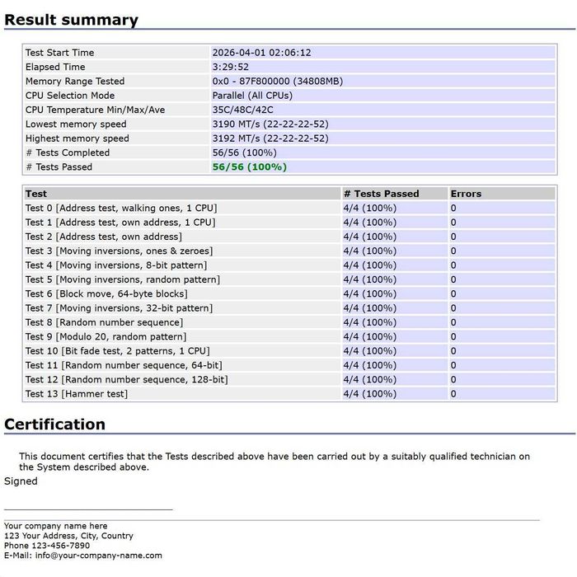The image size is (577, 577).
Task: Select row 'Test 6 [Block move, 64-byte blocks]'
Action: pyautogui.click(x=289, y=294)
